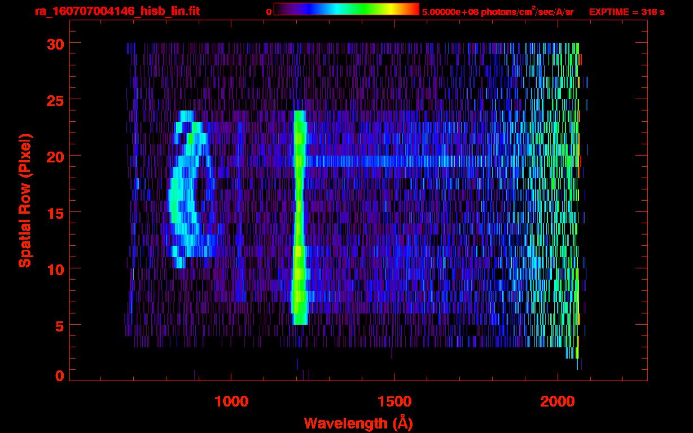Click the colorbar minimum value 0

pos(269,12)
